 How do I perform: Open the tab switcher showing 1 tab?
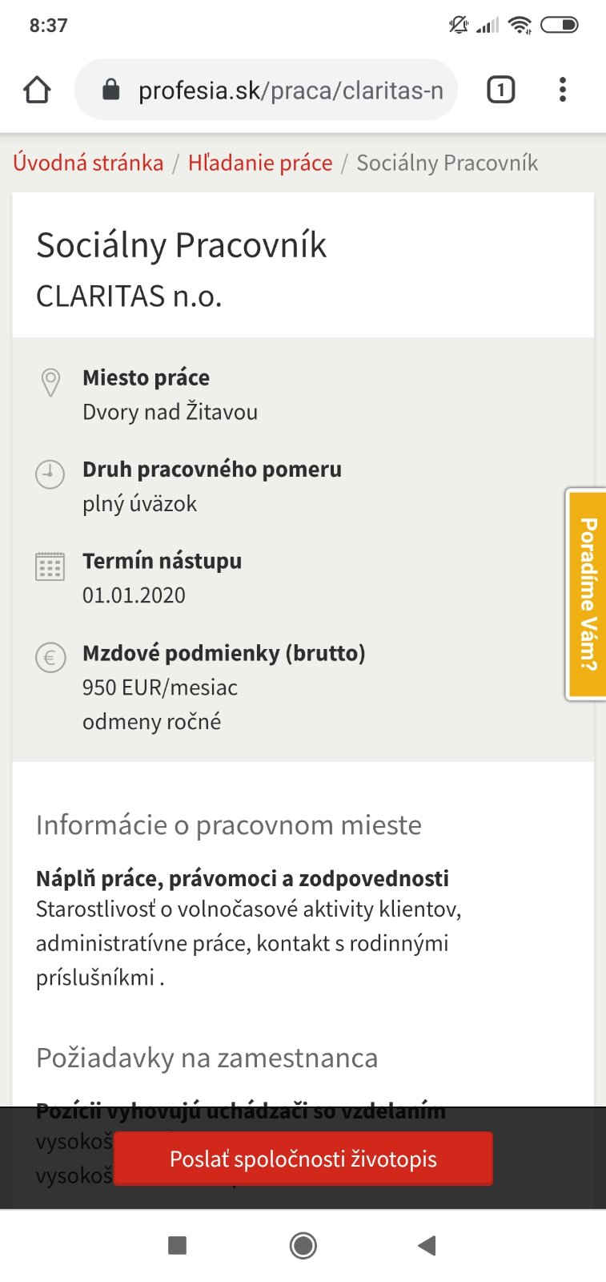click(500, 90)
